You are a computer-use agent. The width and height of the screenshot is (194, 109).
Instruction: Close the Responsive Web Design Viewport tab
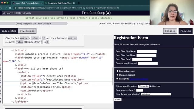[x=74, y=3]
